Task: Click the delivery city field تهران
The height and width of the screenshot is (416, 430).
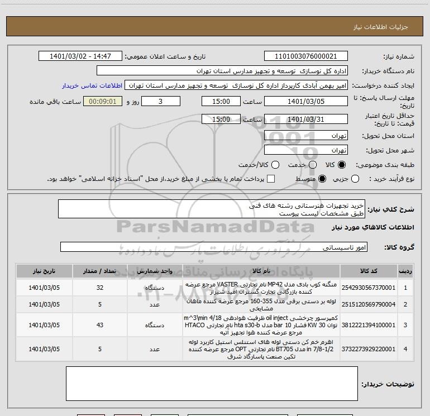Action: (x=306, y=150)
